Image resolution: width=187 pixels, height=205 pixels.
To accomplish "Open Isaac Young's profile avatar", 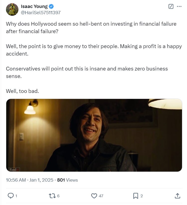I will coord(12,9).
